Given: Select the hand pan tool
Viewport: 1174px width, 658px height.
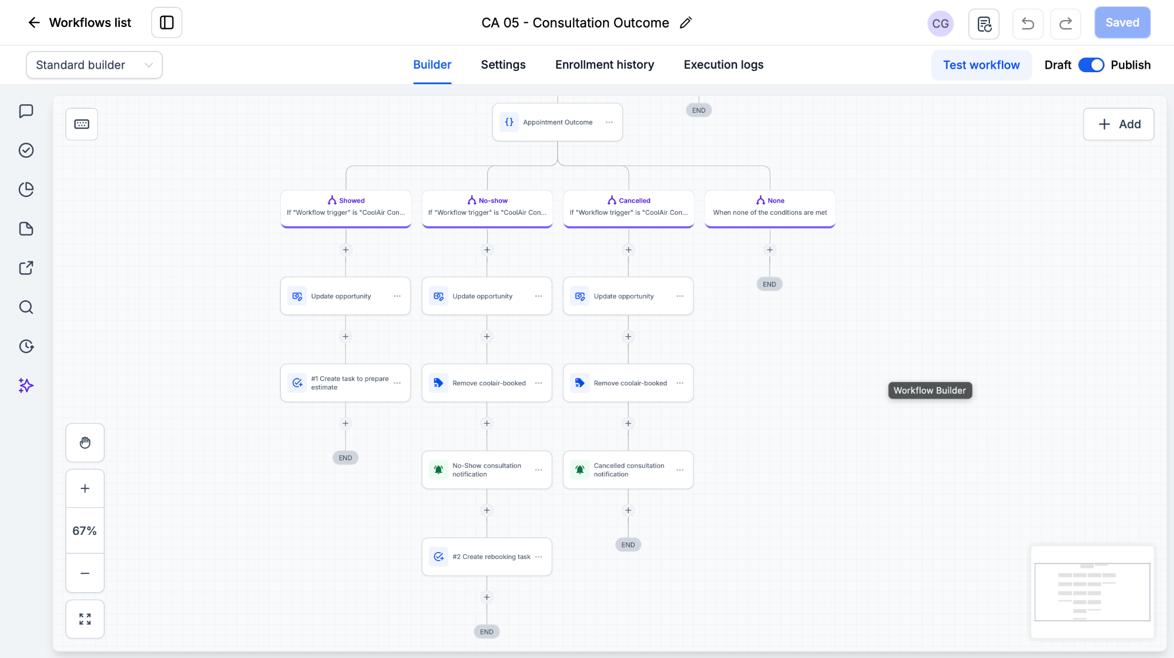Looking at the screenshot, I should point(85,442).
